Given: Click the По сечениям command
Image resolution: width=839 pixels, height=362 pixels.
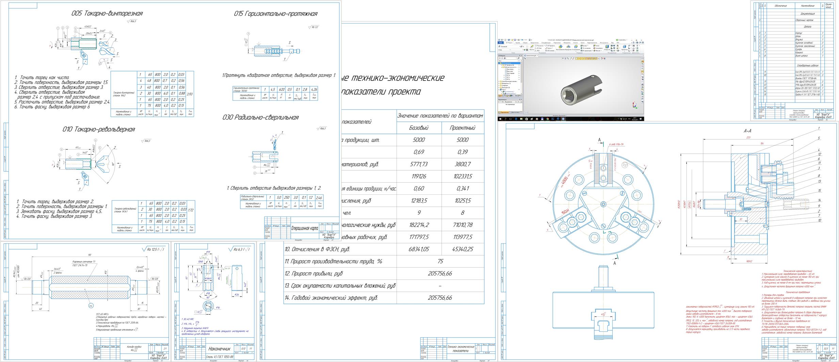Looking at the screenshot, I should (x=586, y=48).
